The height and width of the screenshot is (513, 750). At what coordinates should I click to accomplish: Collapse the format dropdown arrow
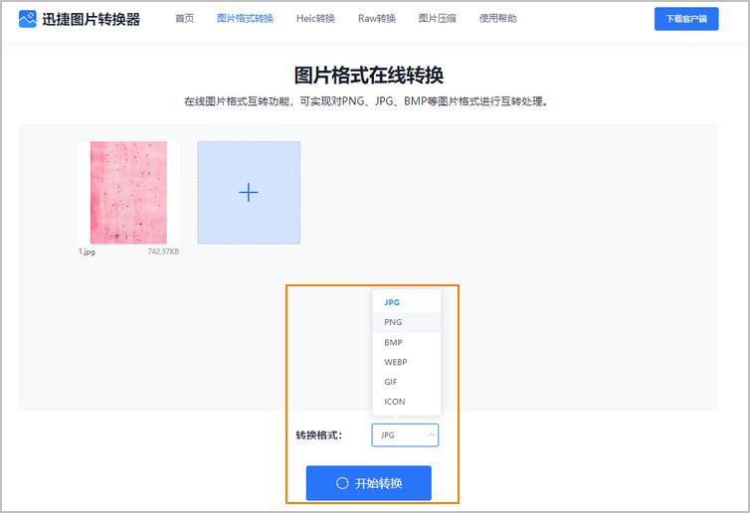(431, 435)
